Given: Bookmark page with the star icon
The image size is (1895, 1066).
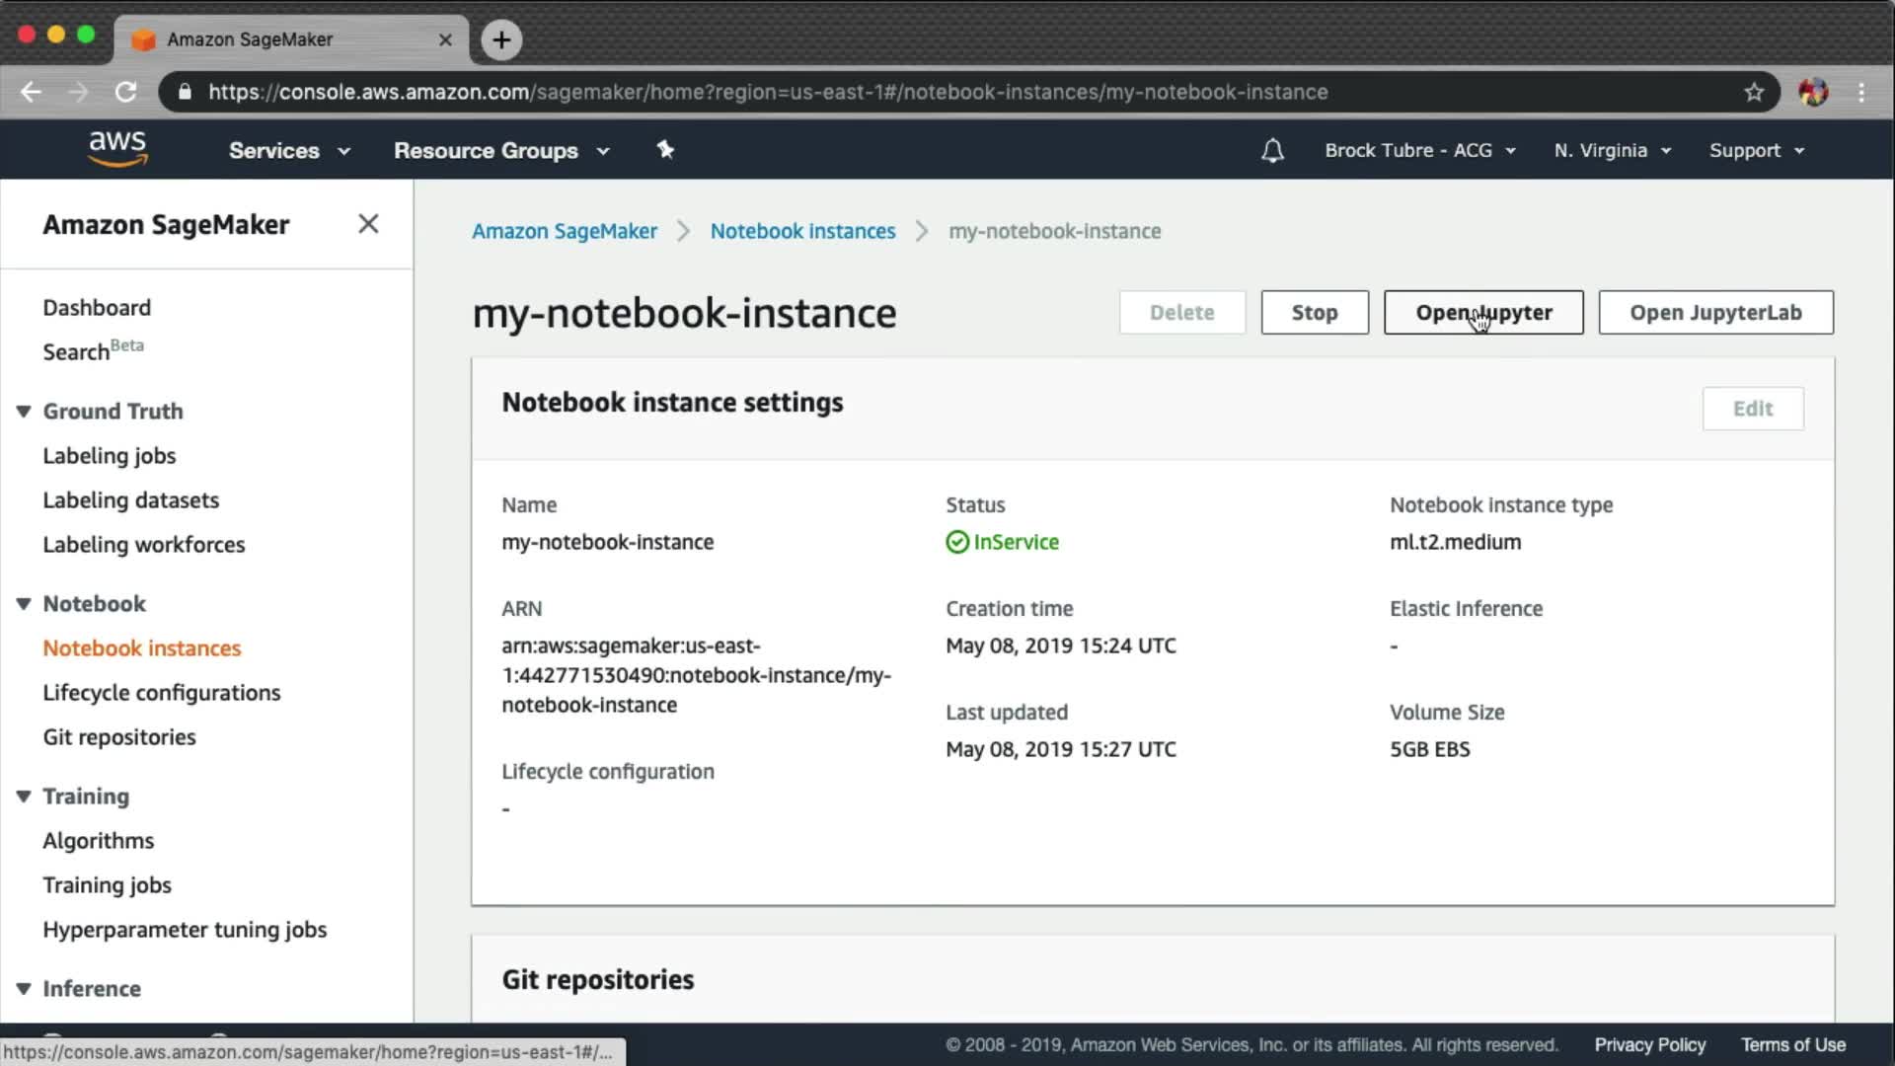Looking at the screenshot, I should (x=1753, y=92).
